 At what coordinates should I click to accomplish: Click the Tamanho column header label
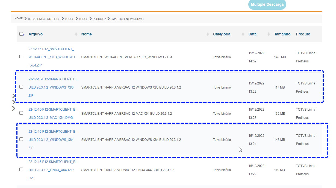282,34
